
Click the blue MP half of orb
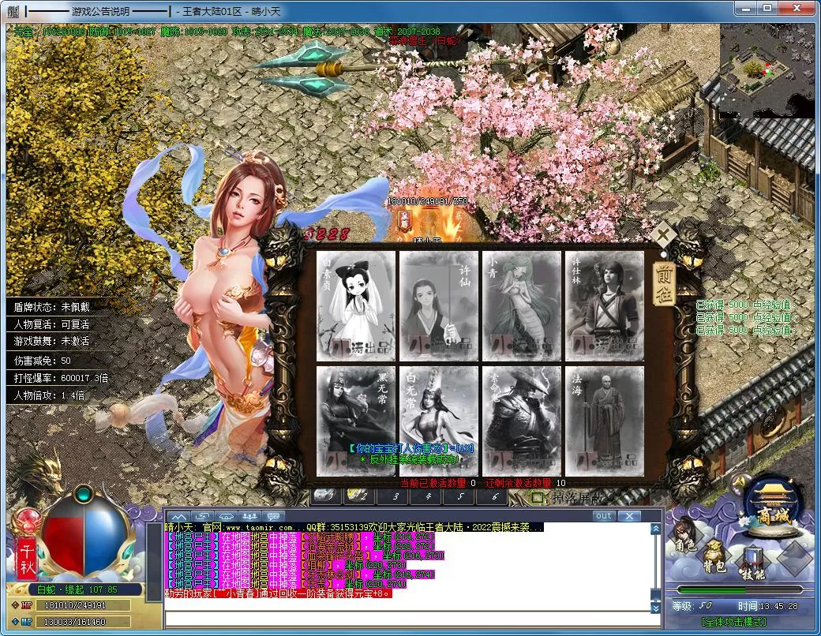pyautogui.click(x=105, y=543)
